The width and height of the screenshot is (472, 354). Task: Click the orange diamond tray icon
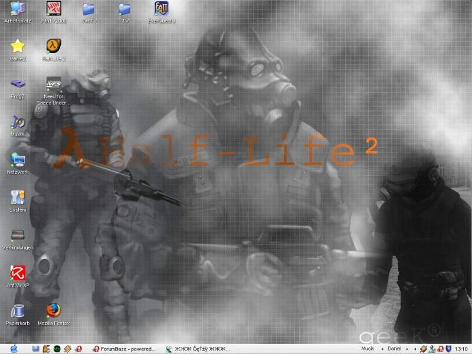[424, 349]
